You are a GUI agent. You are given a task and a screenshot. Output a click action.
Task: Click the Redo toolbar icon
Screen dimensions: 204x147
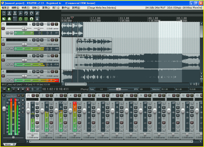(31, 13)
